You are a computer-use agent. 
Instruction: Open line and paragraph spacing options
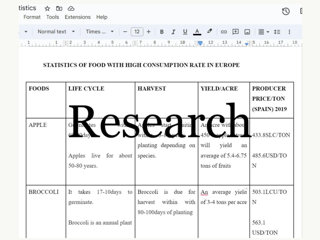[x=277, y=32]
